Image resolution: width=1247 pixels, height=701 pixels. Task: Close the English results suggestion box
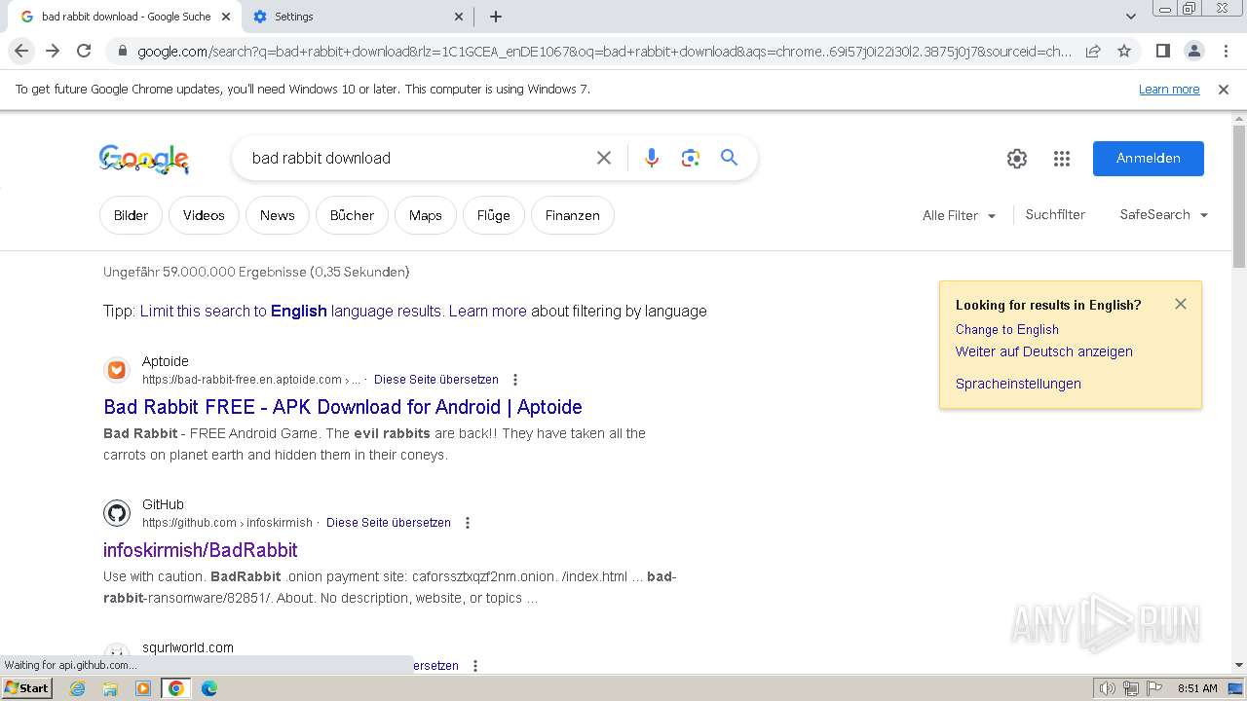[x=1181, y=304]
